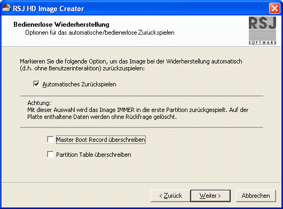283x209 pixels.
Task: Click the Bedienerlose Wiederherstellung heading
Action: pos(61,25)
